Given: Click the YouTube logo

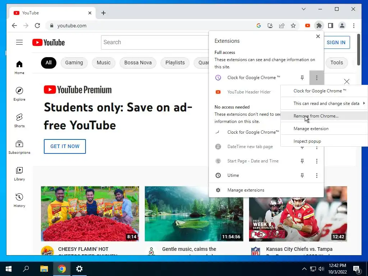Looking at the screenshot, I should [x=49, y=42].
